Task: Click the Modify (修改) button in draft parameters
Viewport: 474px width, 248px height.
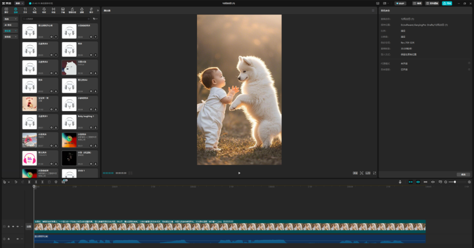Action: click(463, 174)
